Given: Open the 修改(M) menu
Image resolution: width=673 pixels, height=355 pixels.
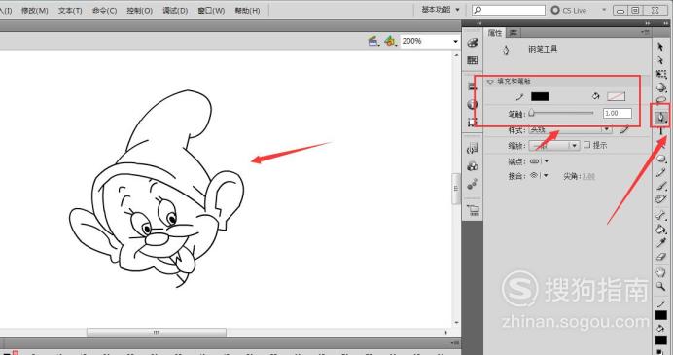Looking at the screenshot, I should [x=35, y=11].
